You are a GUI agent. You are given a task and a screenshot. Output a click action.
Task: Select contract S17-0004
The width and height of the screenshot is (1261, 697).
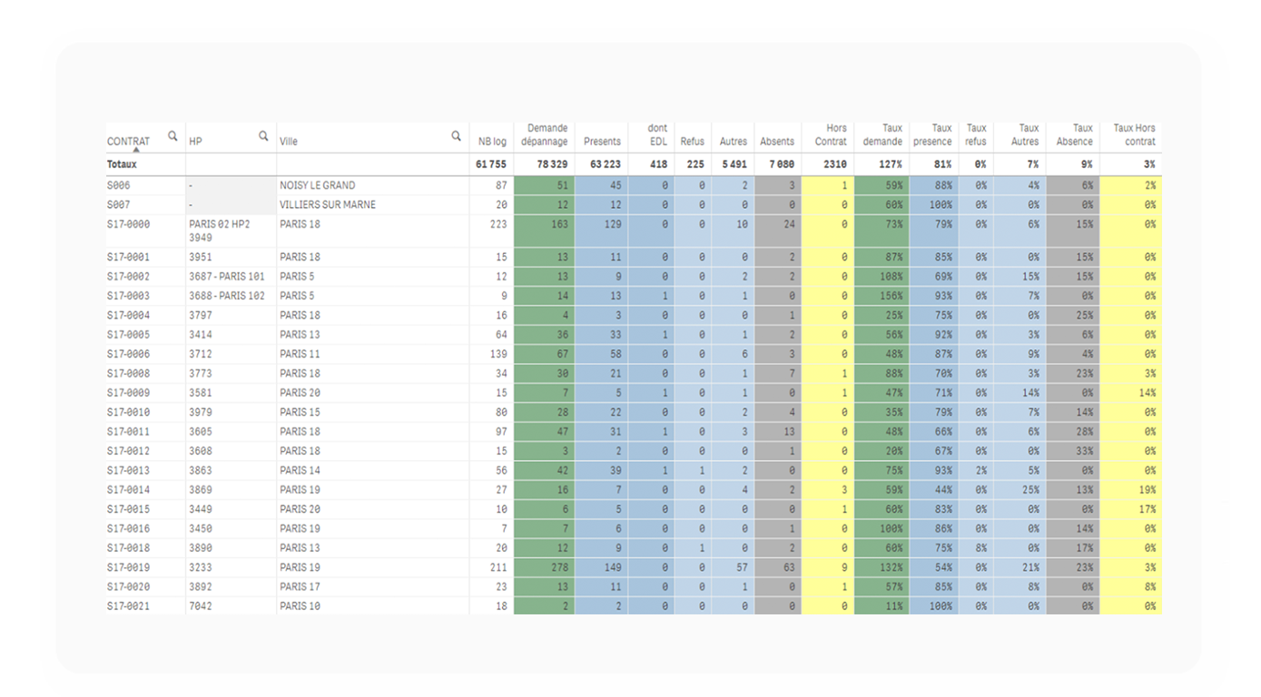[x=129, y=316]
